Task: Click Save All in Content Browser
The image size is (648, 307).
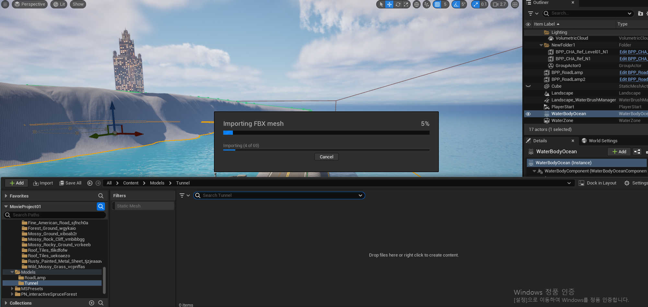Action: tap(70, 183)
